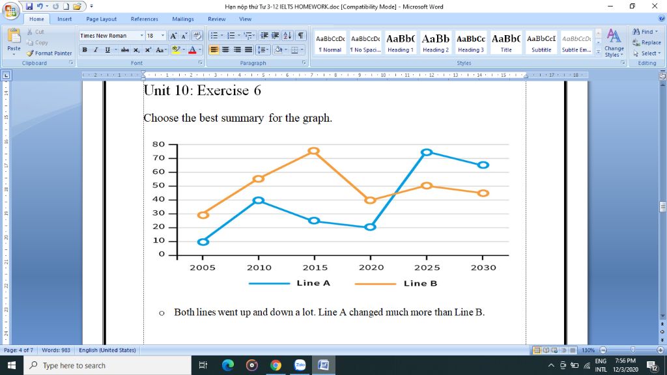The image size is (667, 375).
Task: Apply the Subtitle style
Action: [541, 42]
